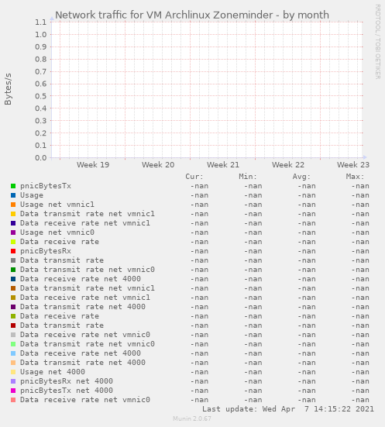Image resolution: width=385 pixels, height=427 pixels.
Task: Click the red pnicBytesRx legend swatch
Action: pos(13,251)
